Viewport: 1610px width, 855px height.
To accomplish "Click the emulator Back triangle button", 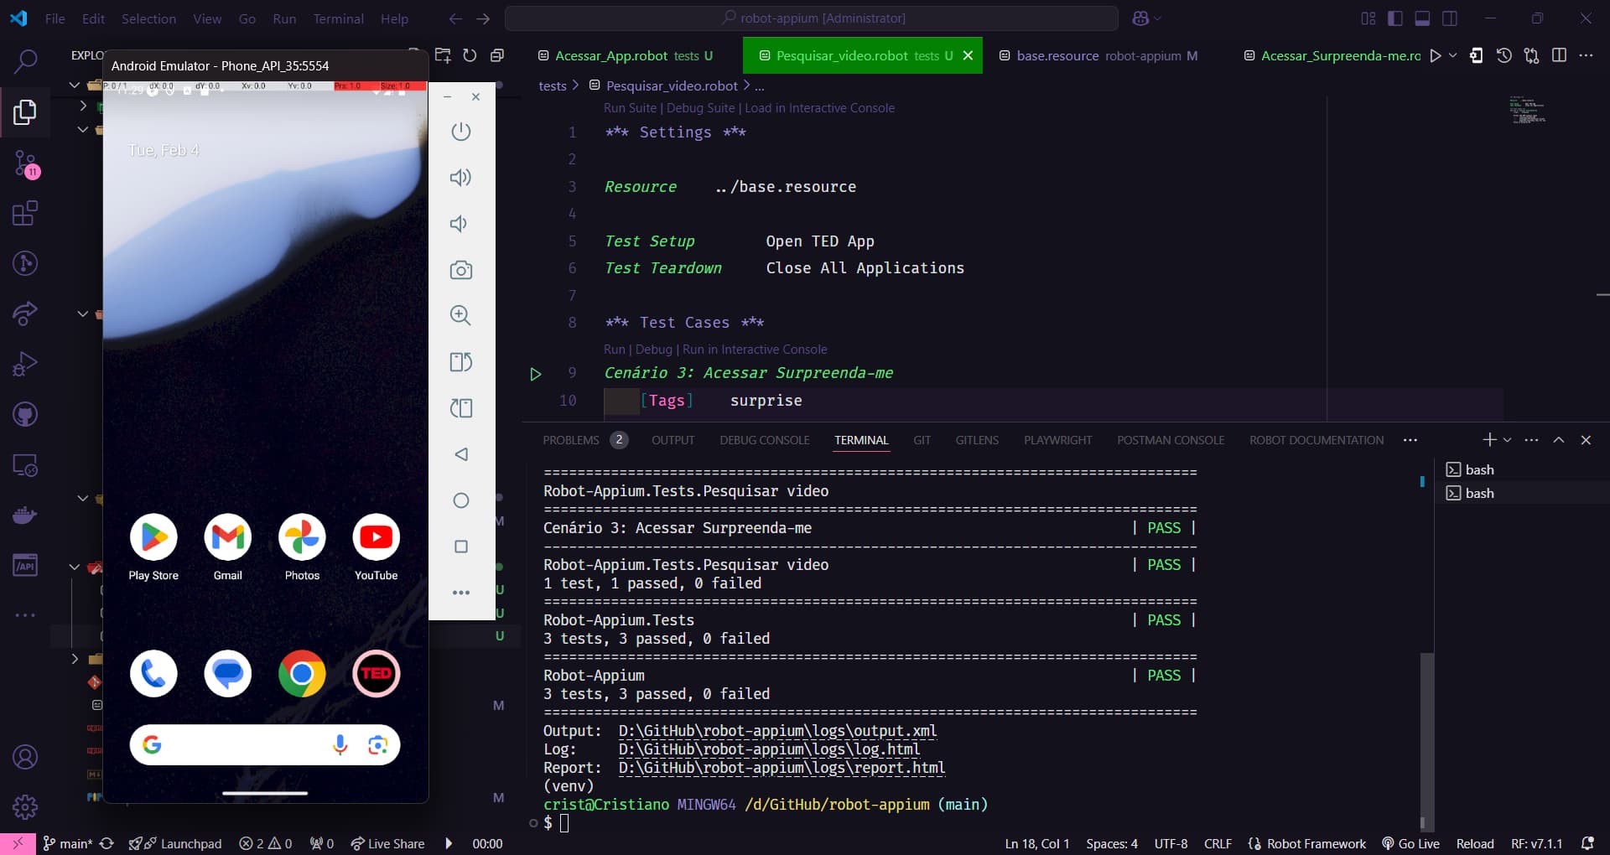I will [x=460, y=454].
